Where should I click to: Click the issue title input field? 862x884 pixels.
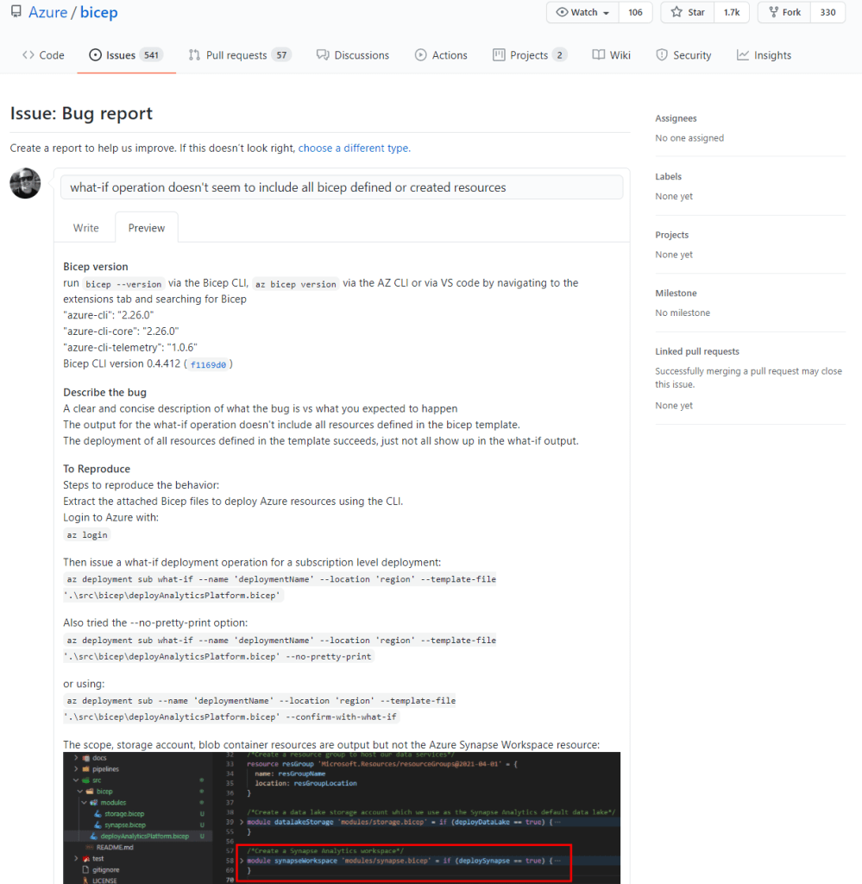341,186
